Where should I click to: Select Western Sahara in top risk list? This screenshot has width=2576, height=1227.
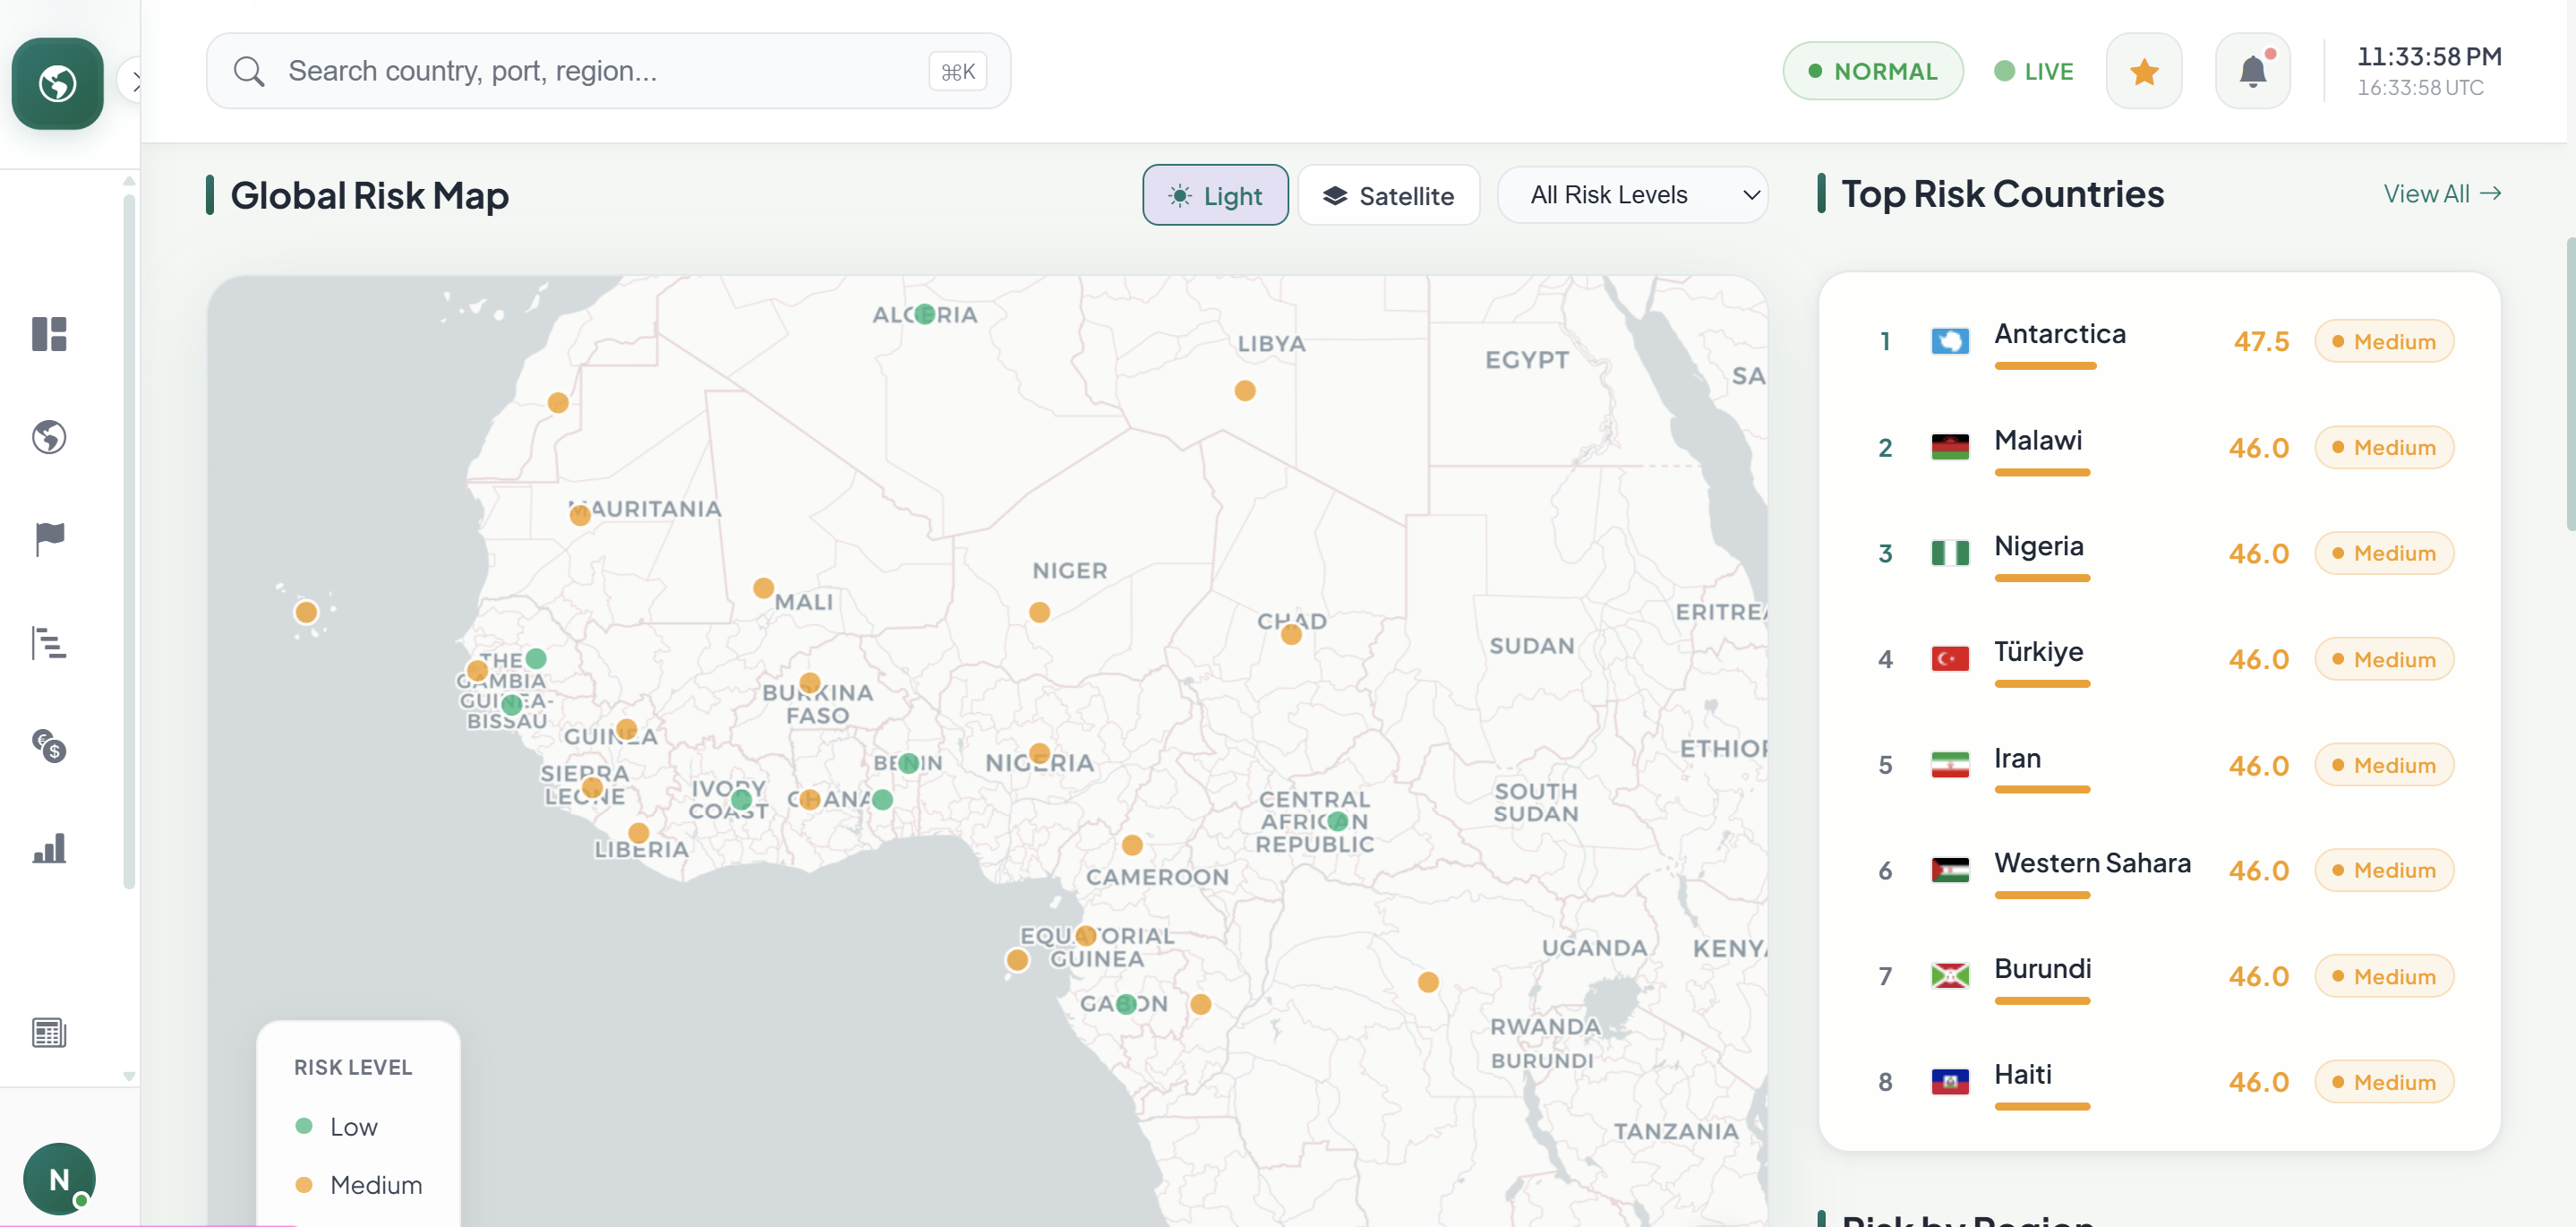pyautogui.click(x=2160, y=870)
